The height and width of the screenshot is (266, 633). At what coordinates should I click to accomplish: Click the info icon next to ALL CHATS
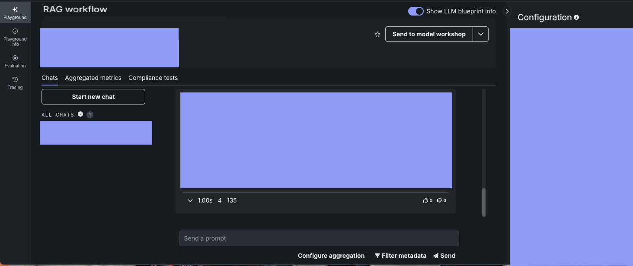point(80,114)
